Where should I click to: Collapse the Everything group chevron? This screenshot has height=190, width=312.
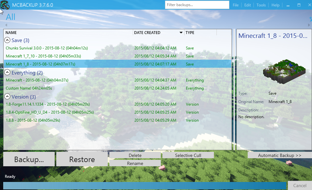pyautogui.click(x=7, y=72)
